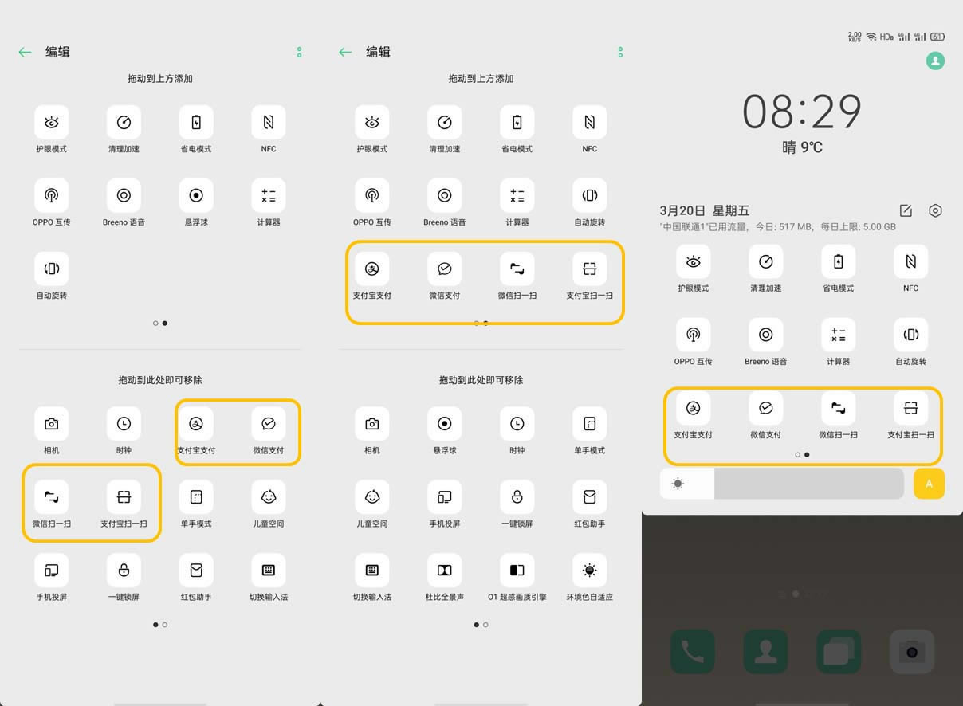Select 切换输入法 tile in left 编辑 screen

269,571
